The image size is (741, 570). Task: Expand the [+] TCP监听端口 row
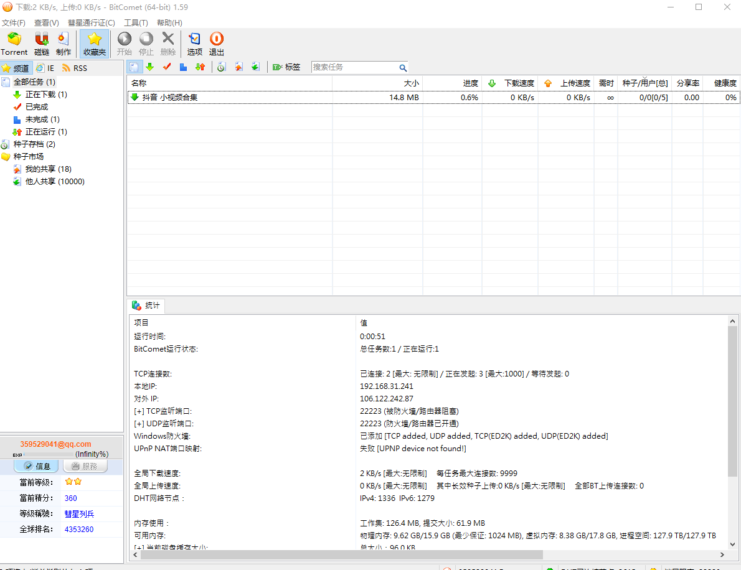[163, 411]
